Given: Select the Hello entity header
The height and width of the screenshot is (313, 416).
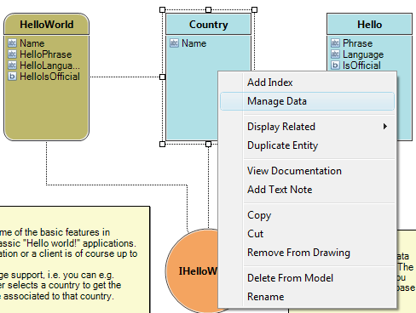Looking at the screenshot, I should [369, 25].
